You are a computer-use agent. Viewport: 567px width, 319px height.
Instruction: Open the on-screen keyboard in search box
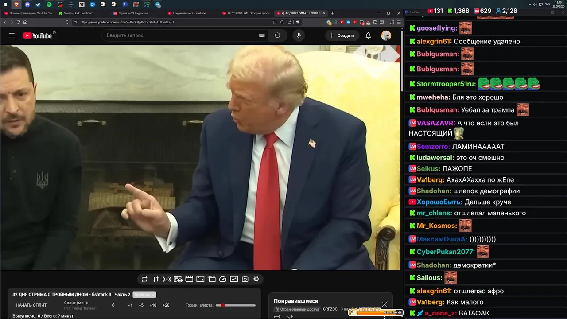261,35
